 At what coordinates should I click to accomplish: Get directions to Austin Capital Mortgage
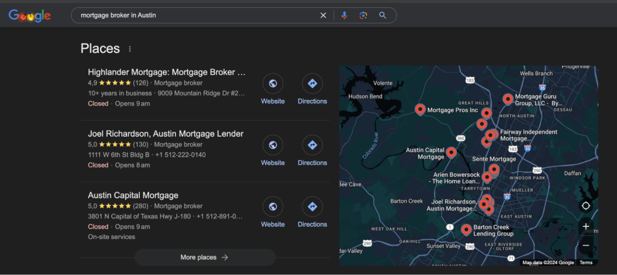point(312,207)
